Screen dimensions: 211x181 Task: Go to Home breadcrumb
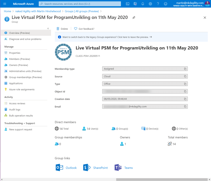click(x=7, y=11)
